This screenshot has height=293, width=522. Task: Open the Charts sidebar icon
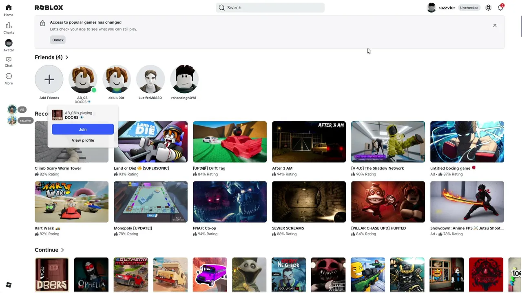point(9,25)
